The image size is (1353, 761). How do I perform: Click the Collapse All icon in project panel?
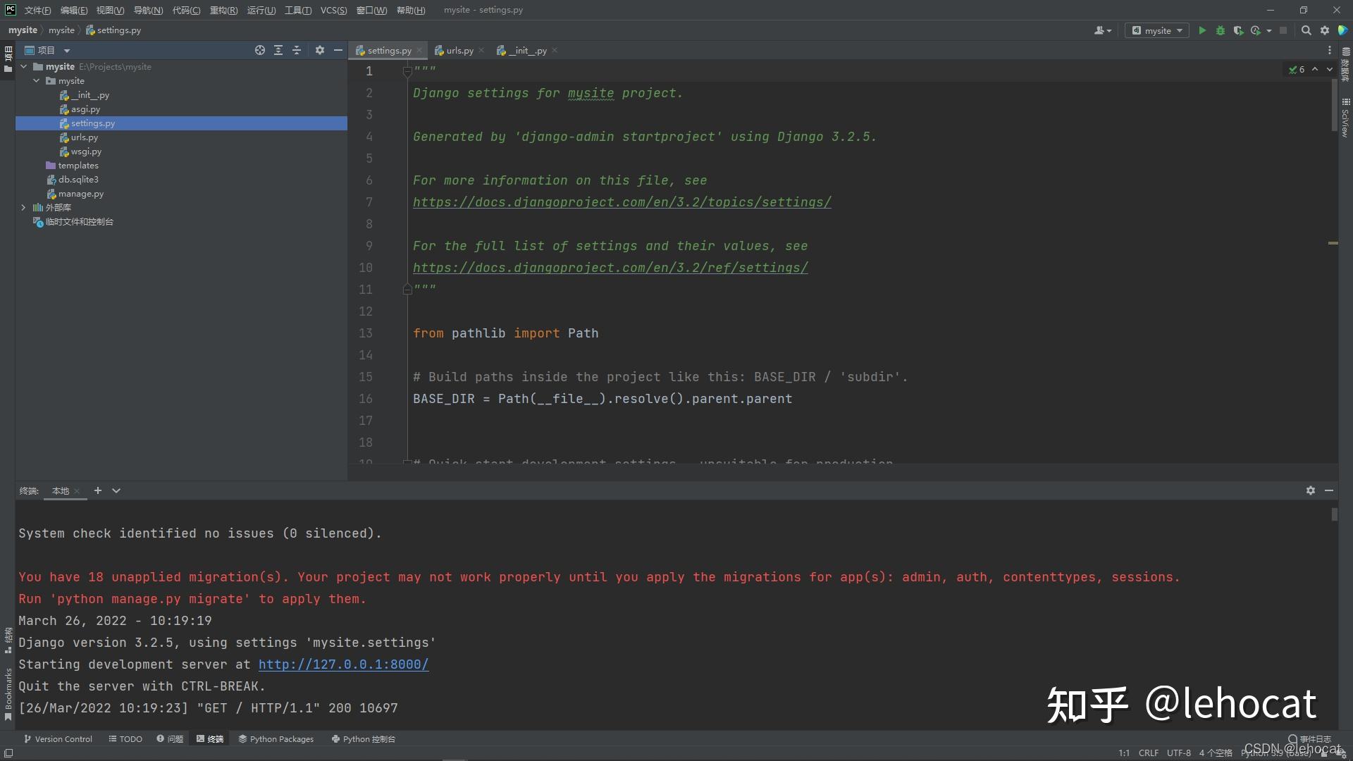pyautogui.click(x=297, y=50)
